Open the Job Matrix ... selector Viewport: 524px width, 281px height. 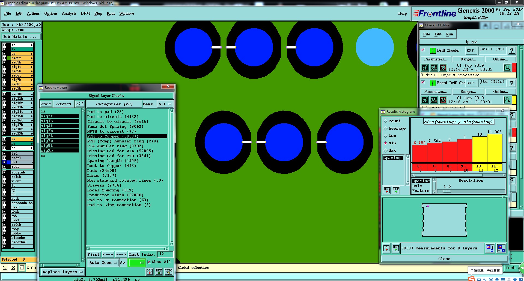21,37
